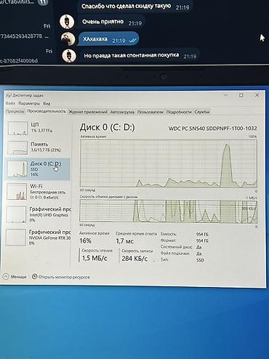Click sender avatar beside Очень приятно
Viewport: 269px width, 359px height.
68,22
